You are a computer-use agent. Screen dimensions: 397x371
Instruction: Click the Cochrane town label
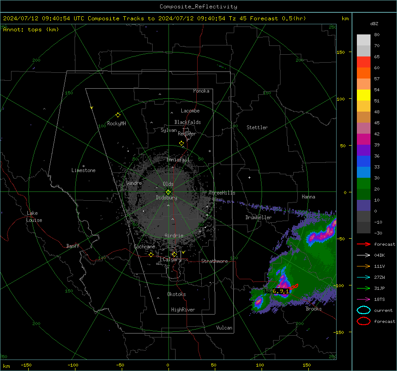[145, 247]
